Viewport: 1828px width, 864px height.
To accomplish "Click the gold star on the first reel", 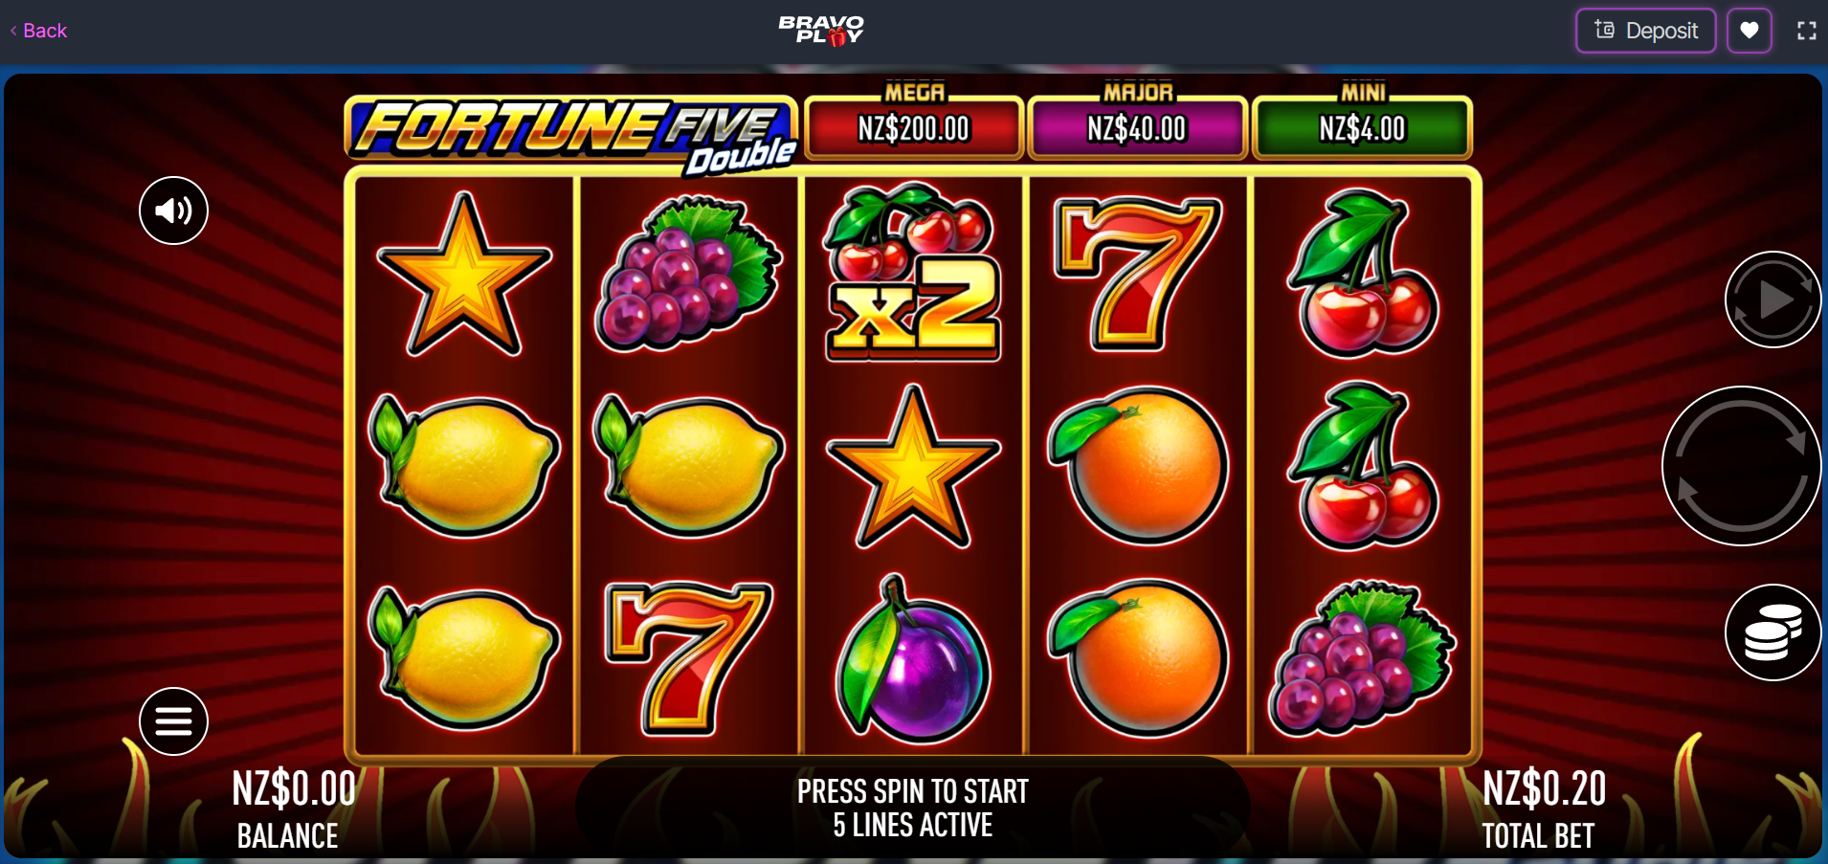I will (x=464, y=274).
